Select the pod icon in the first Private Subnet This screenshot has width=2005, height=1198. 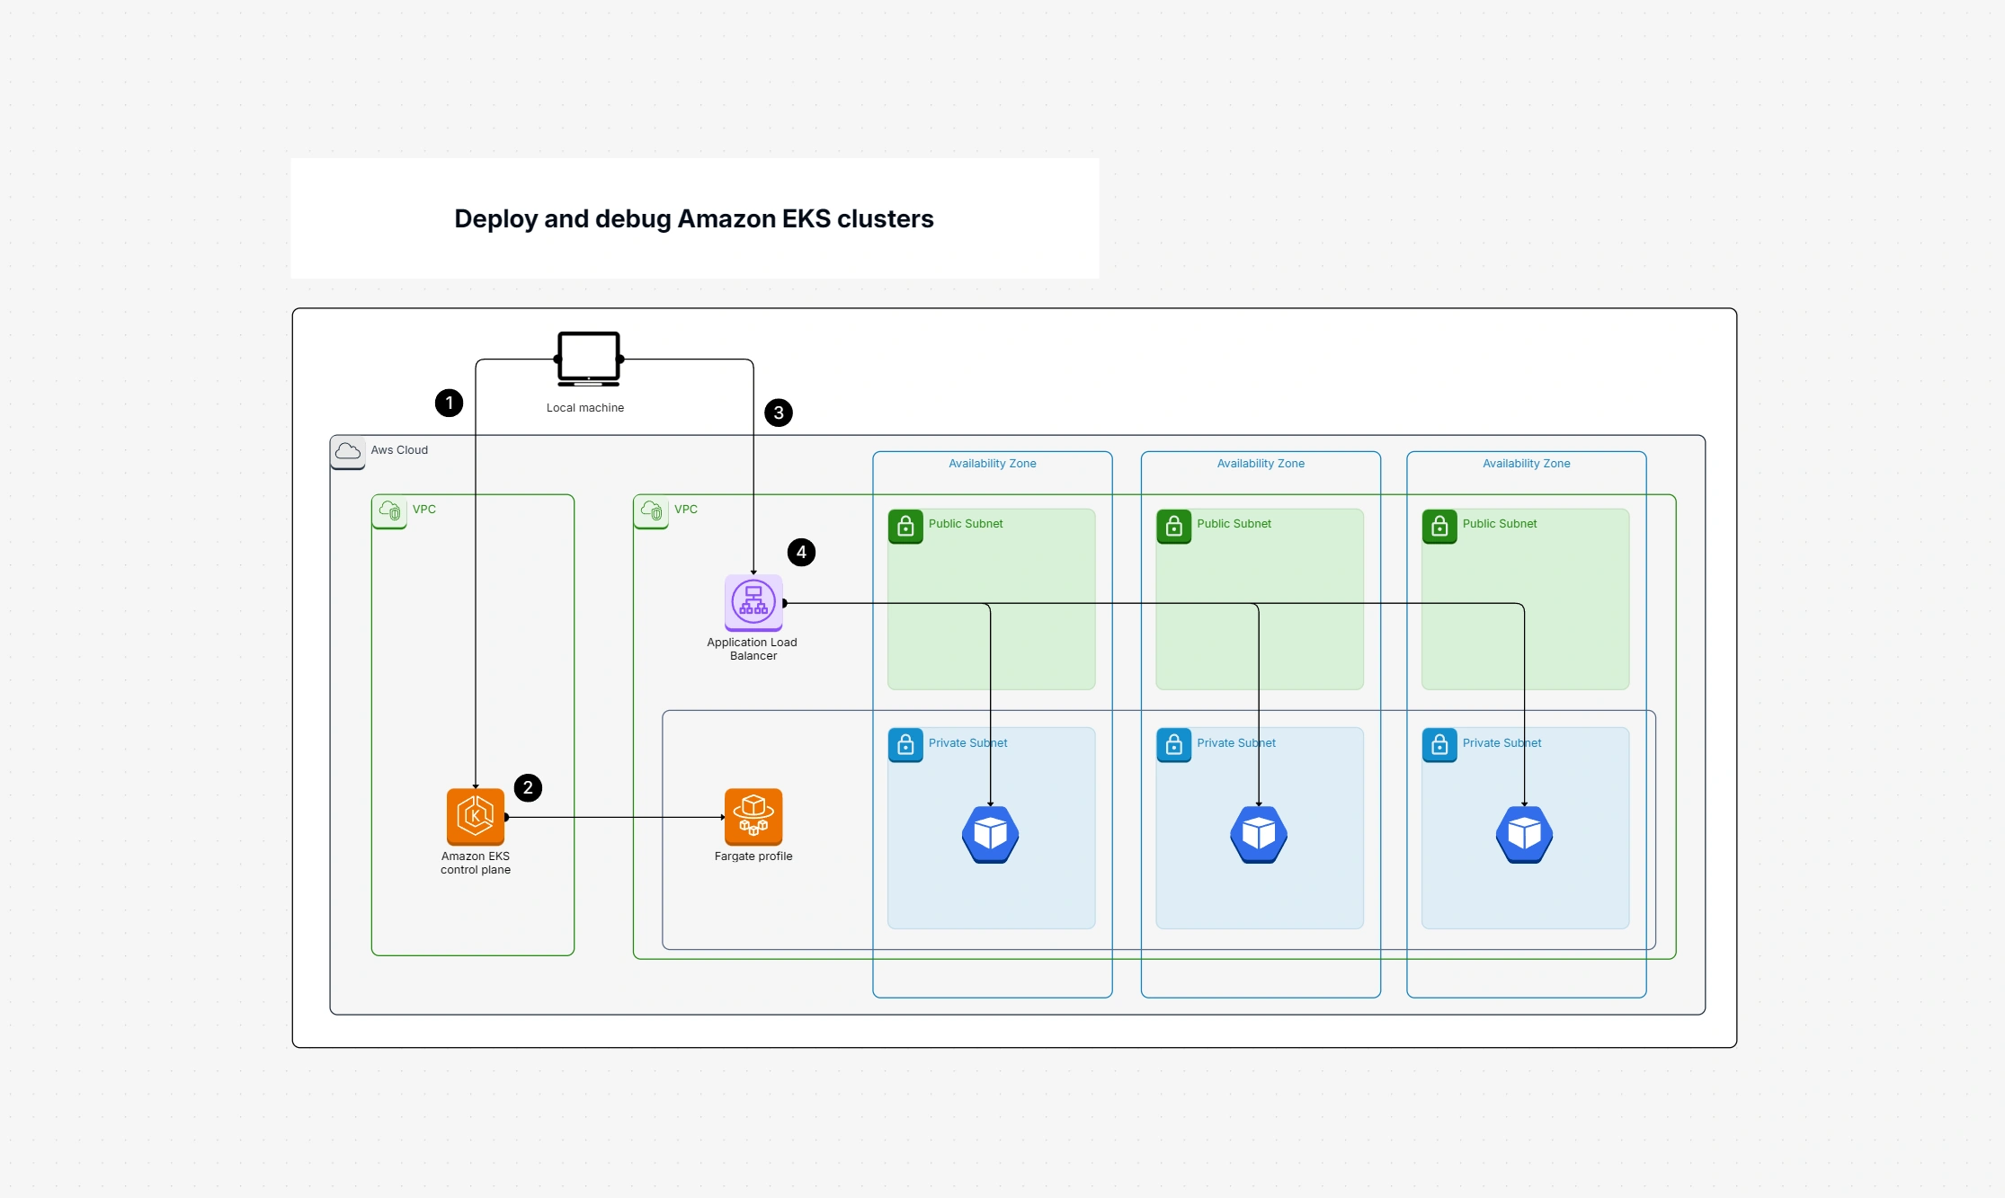click(991, 835)
